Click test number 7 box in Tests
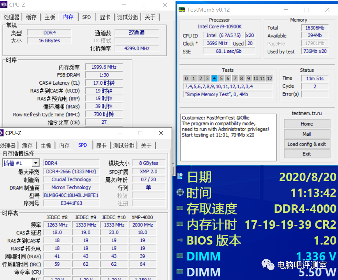Screen dimensions: 338x280 (x=235, y=78)
